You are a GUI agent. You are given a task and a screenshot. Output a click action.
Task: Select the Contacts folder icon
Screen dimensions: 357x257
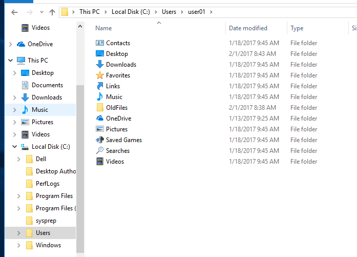click(100, 43)
